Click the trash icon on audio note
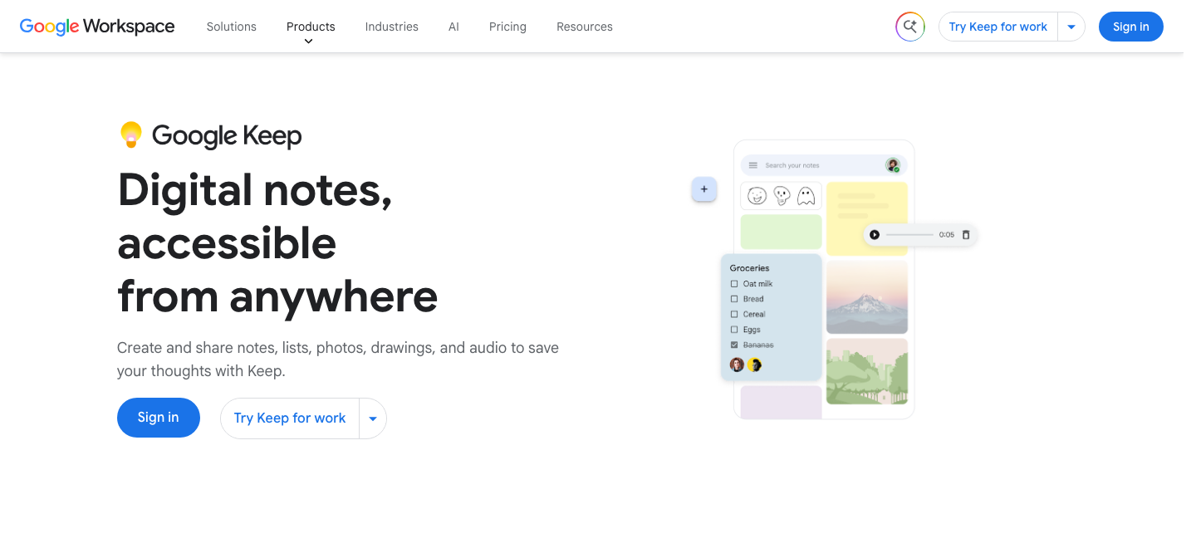The height and width of the screenshot is (548, 1196). pos(965,235)
